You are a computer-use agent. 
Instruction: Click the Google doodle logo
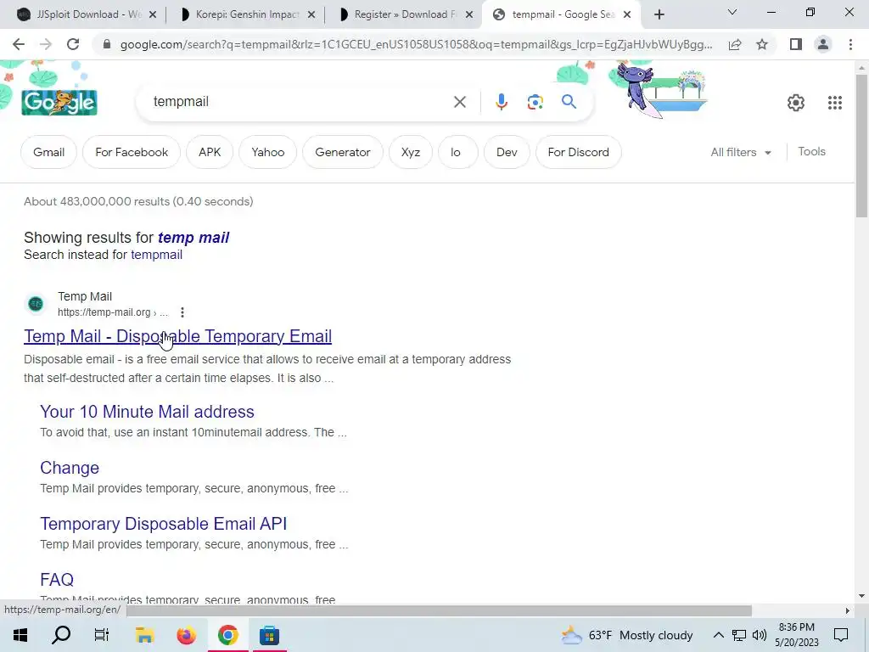pyautogui.click(x=59, y=102)
